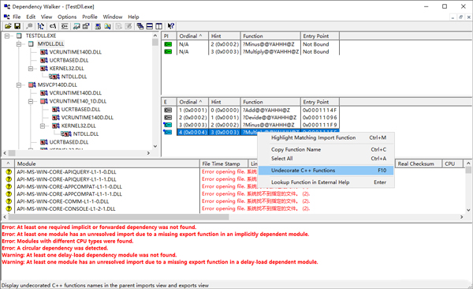
Task: Click the Cascade windows toolbar icon
Action: coord(140,26)
